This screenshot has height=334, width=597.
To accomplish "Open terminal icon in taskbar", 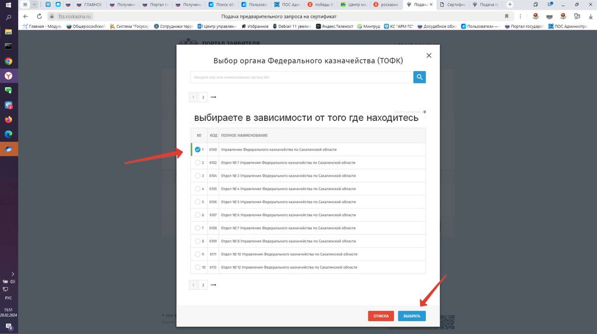I will 8,47.
